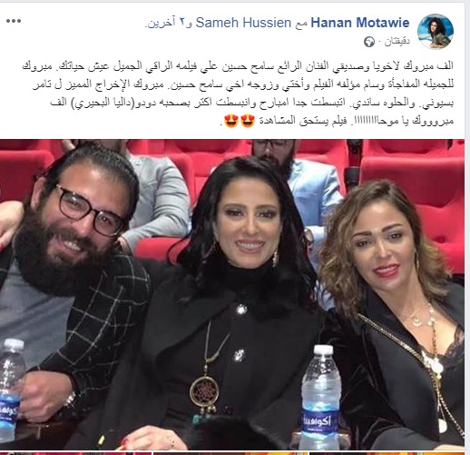
Task: Click the Arabic post text paragraph
Action: pos(238,93)
